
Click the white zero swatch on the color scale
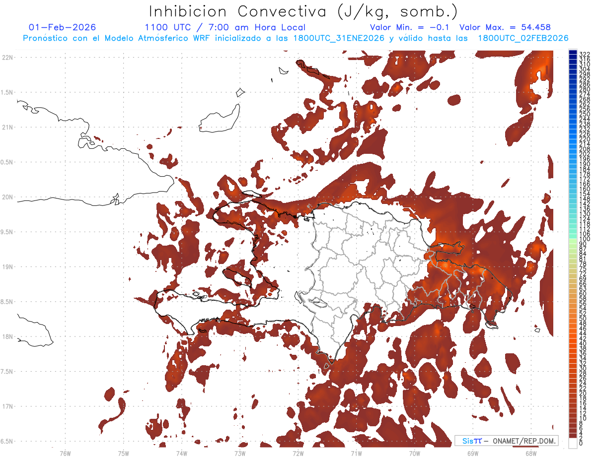pos(573,443)
